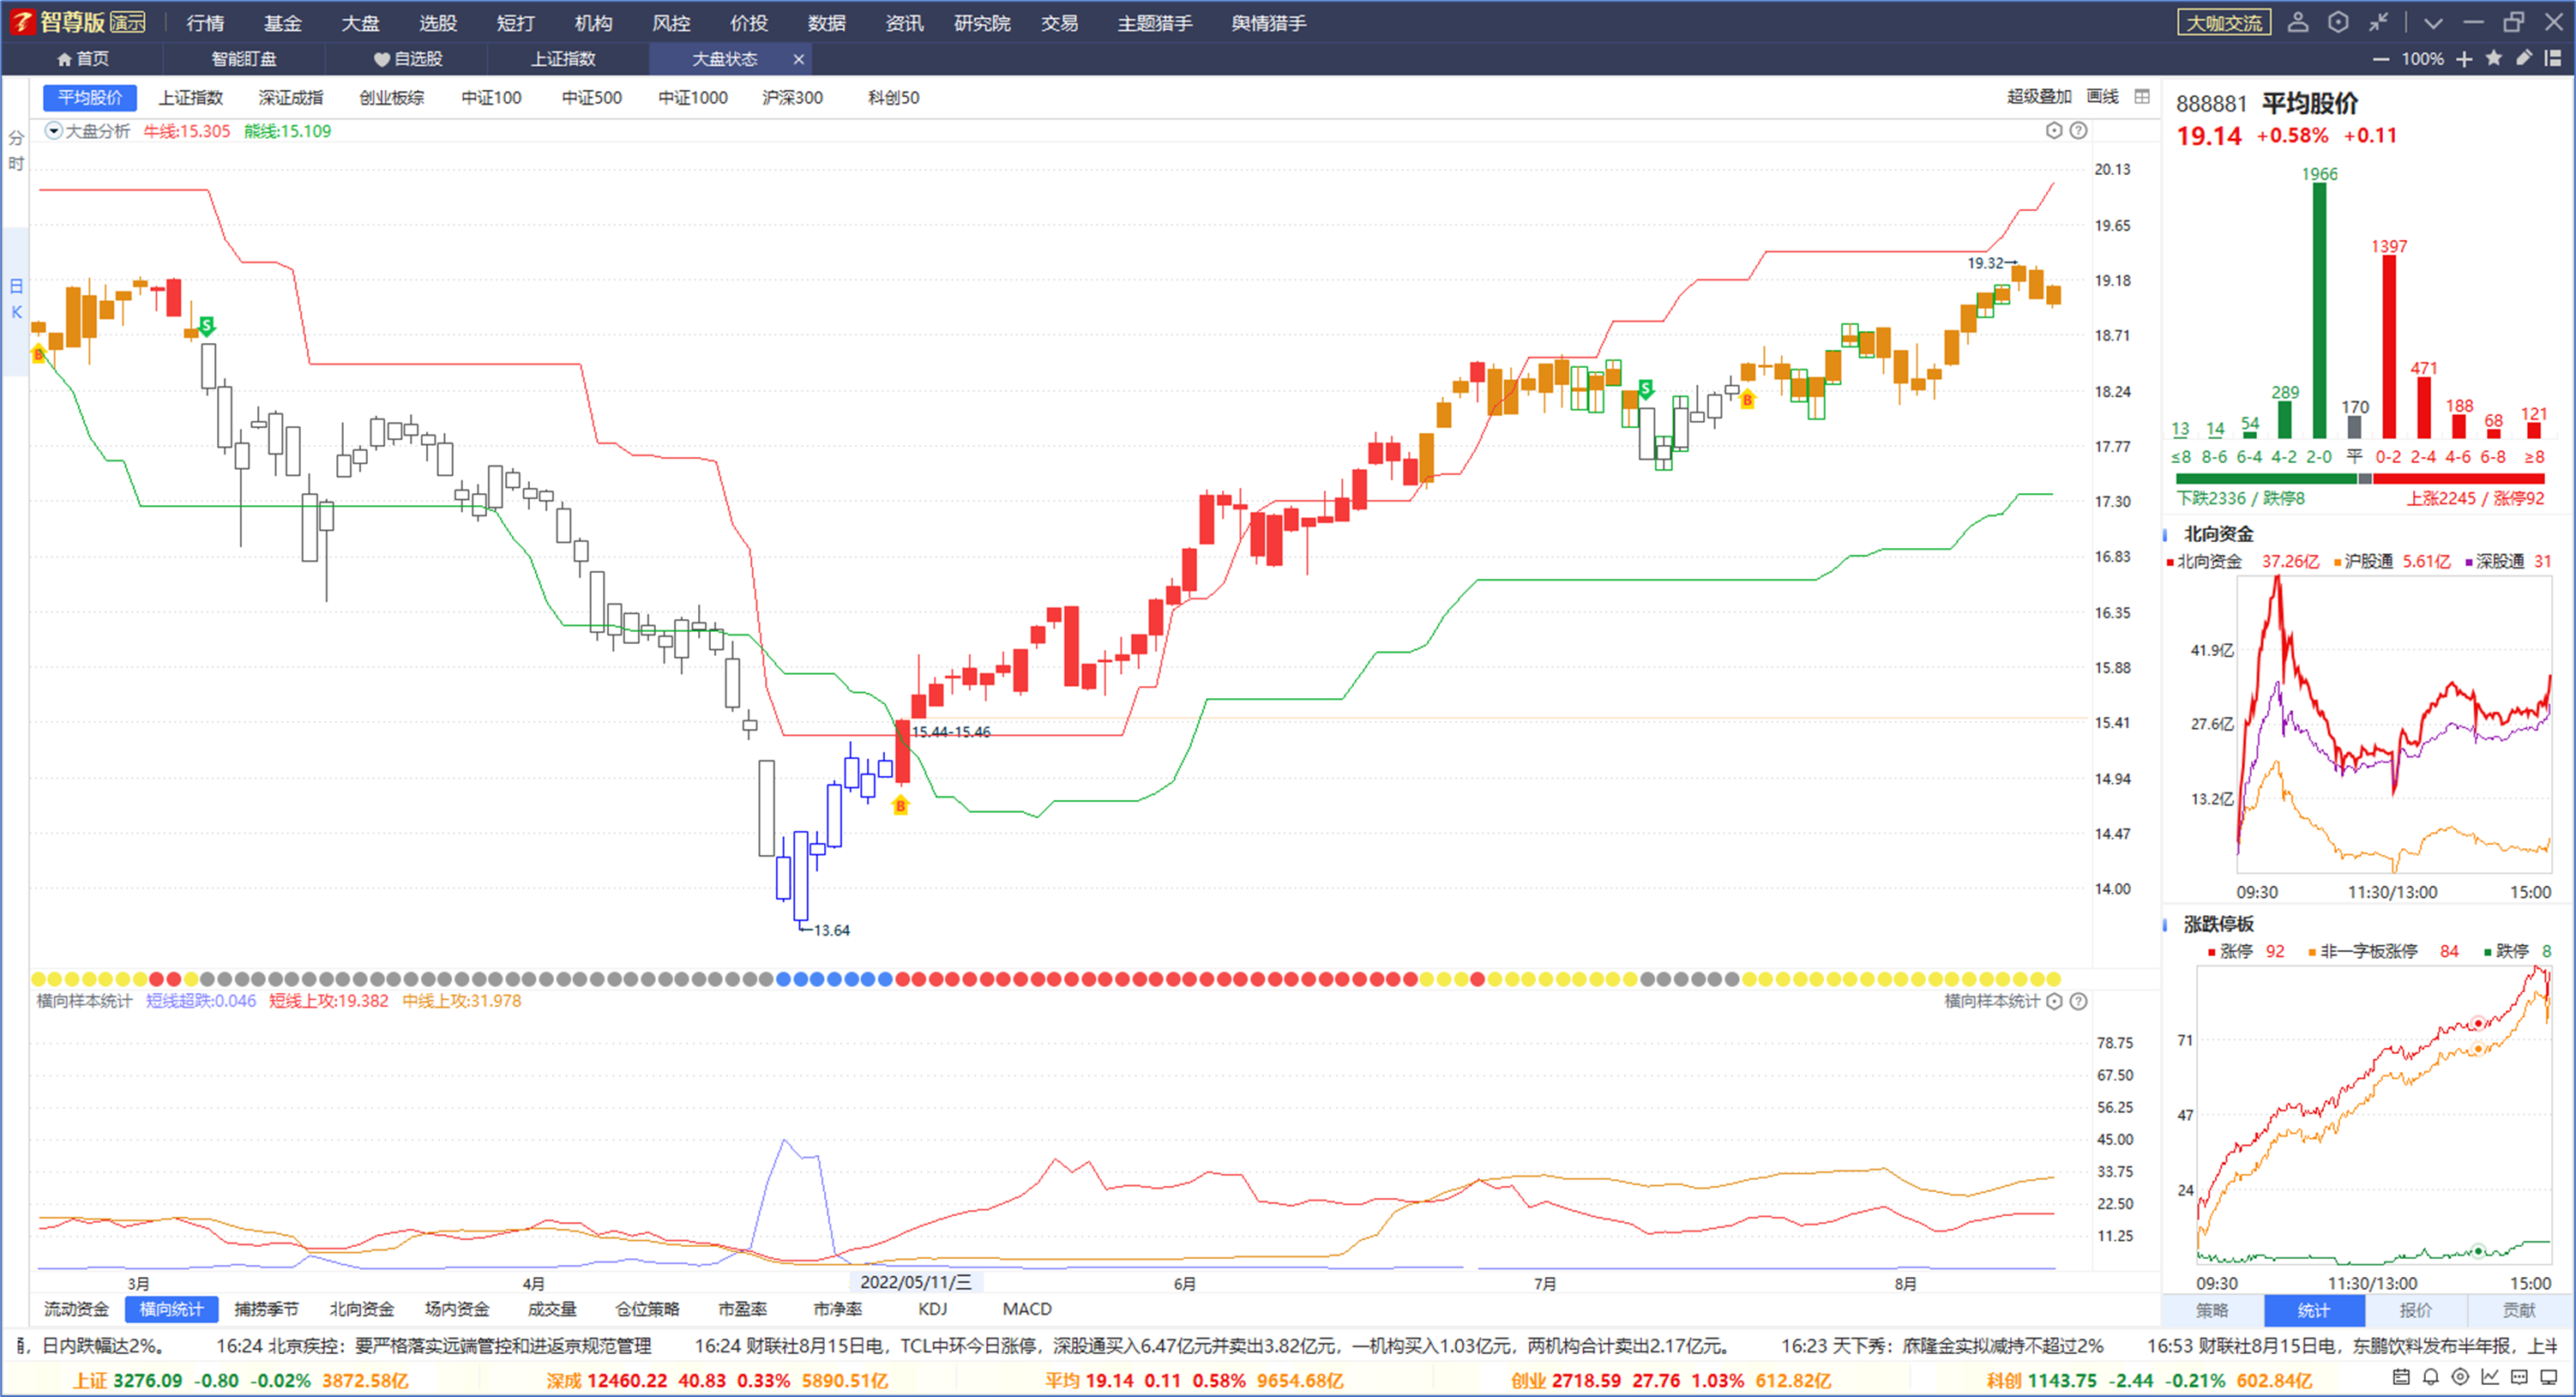The height and width of the screenshot is (1397, 2576).
Task: Click the home icon on 首页 tab
Action: (65, 59)
